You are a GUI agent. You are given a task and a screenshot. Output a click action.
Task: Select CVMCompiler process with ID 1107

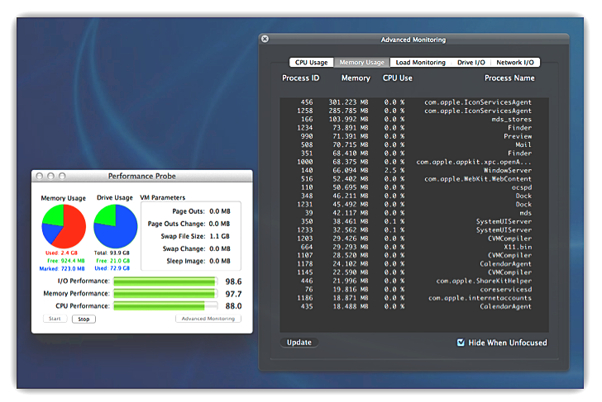pos(414,255)
